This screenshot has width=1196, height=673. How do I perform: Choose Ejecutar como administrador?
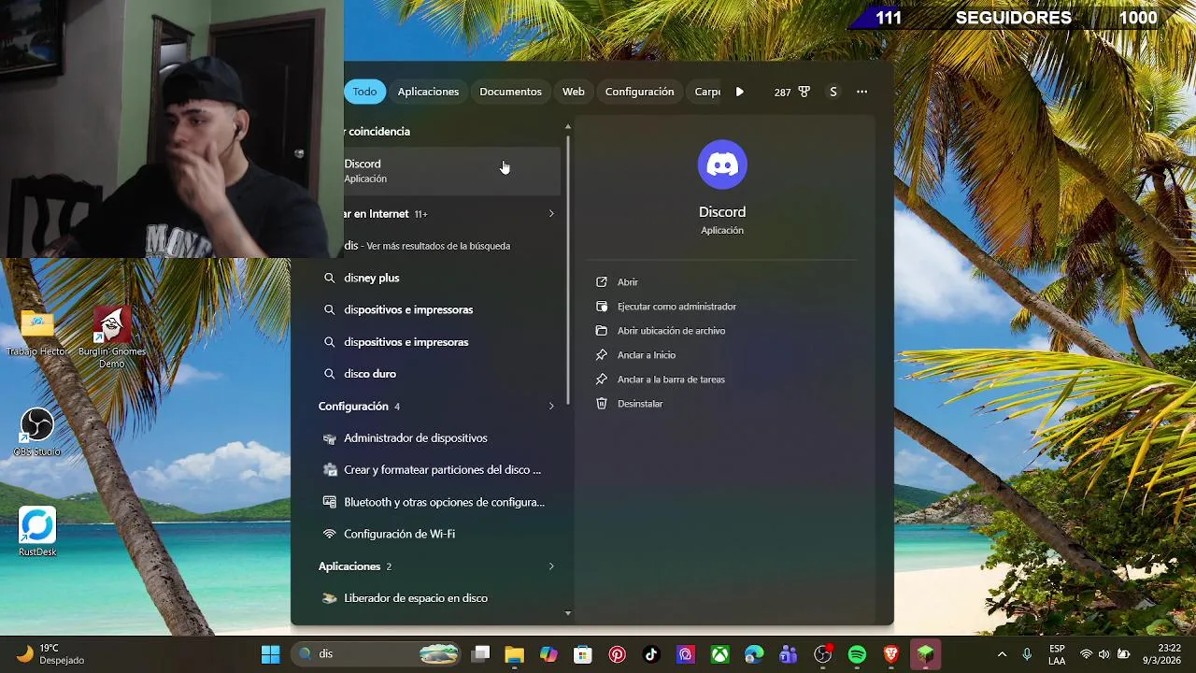click(676, 307)
